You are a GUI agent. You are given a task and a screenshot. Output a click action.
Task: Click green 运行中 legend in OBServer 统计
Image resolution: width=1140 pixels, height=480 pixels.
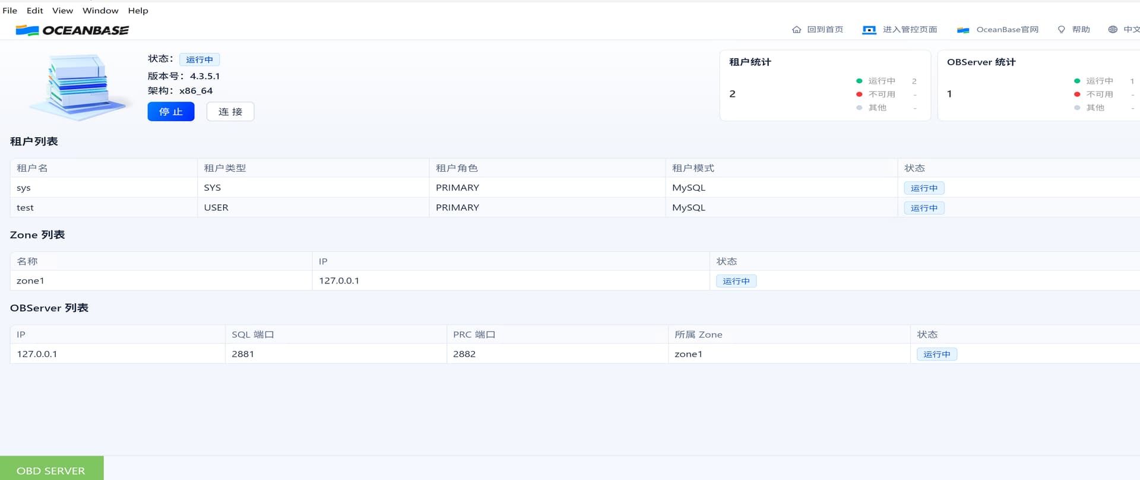[1094, 81]
